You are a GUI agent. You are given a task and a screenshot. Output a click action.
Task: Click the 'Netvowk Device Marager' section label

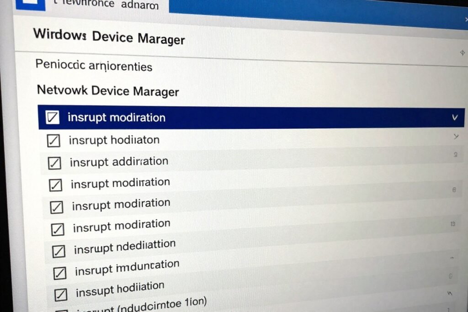[107, 91]
